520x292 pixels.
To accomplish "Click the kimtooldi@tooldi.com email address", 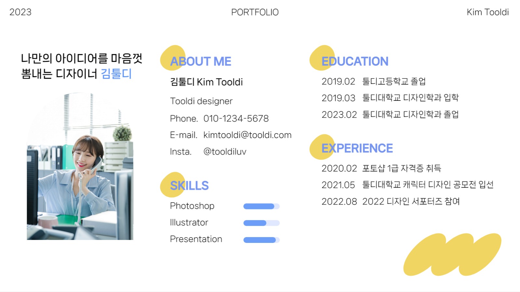I will 247,135.
